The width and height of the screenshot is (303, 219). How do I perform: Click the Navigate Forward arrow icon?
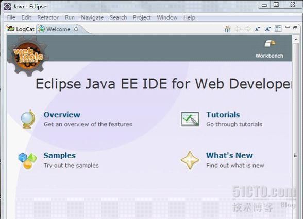click(x=247, y=29)
